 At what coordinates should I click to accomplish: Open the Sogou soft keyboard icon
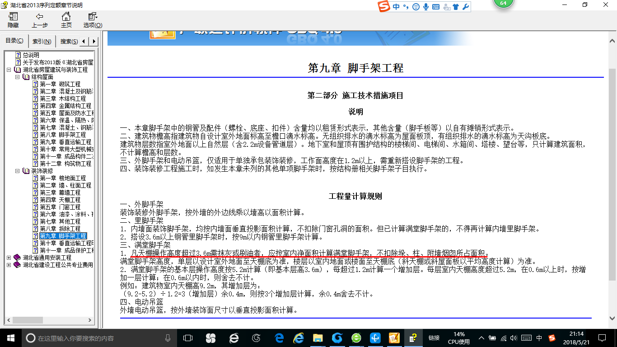coord(436,7)
